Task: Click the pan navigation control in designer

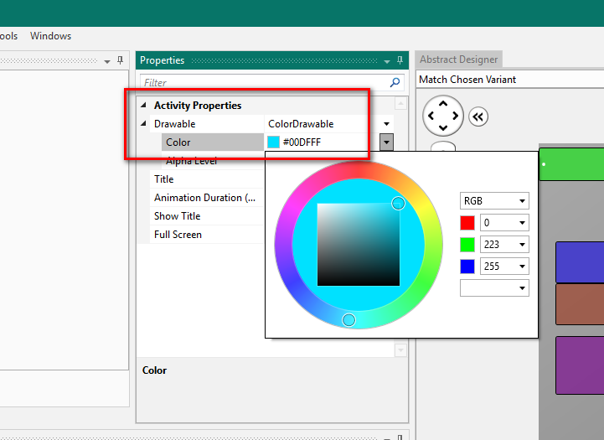Action: coord(443,116)
